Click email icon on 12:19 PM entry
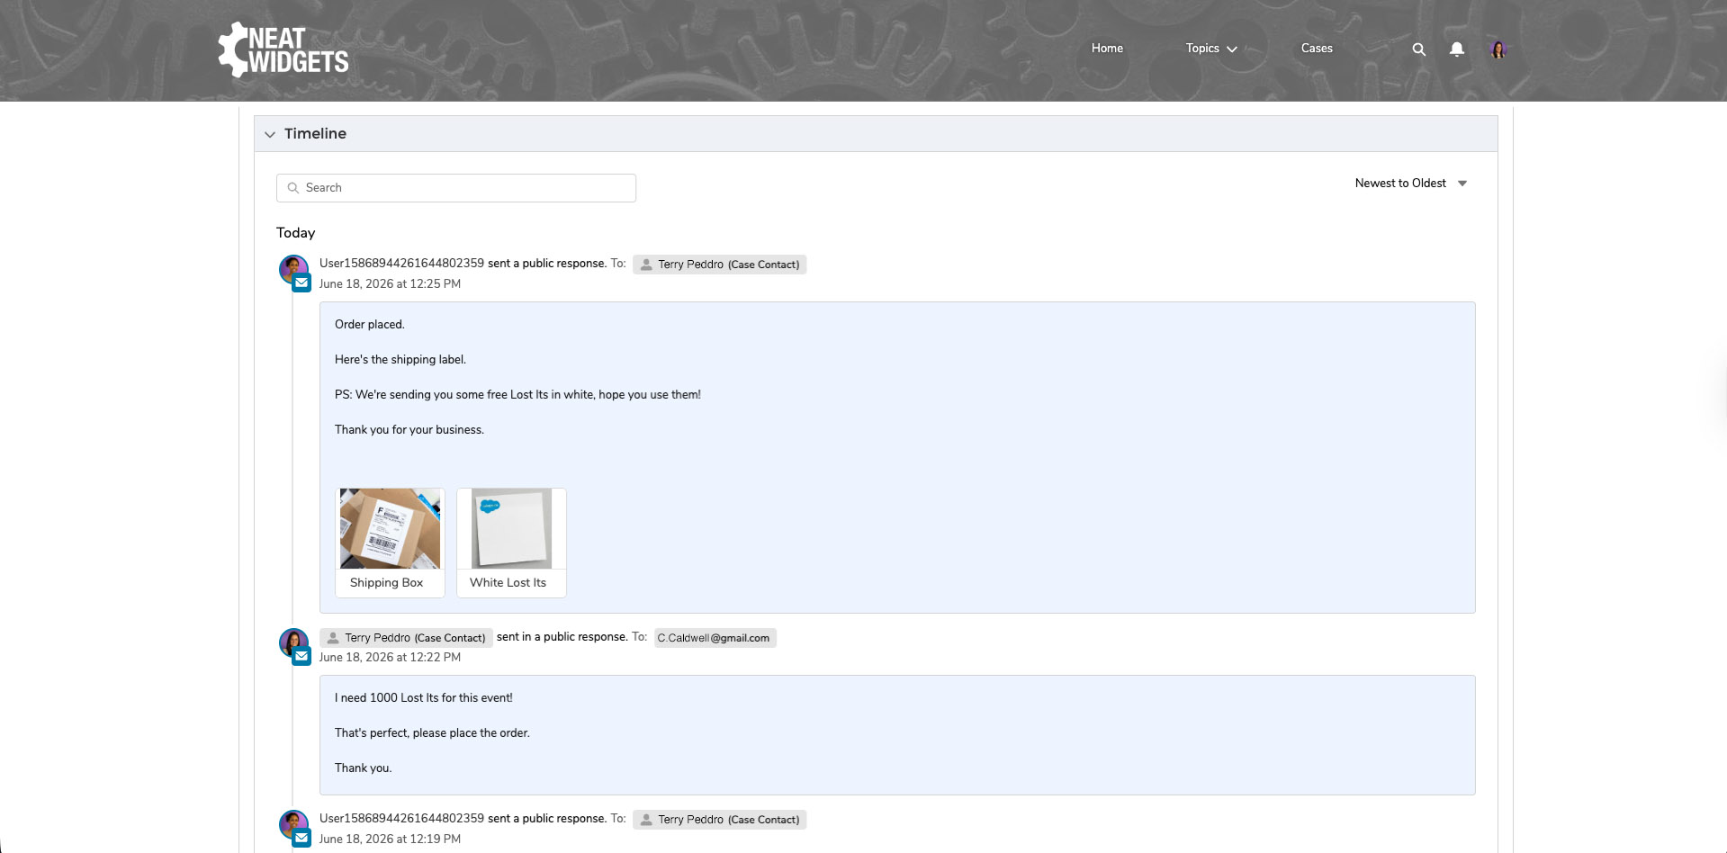This screenshot has width=1727, height=853. pyautogui.click(x=302, y=839)
